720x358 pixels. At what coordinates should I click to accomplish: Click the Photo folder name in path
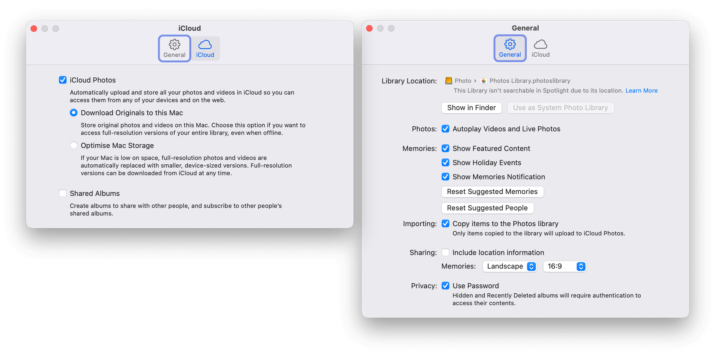[463, 81]
